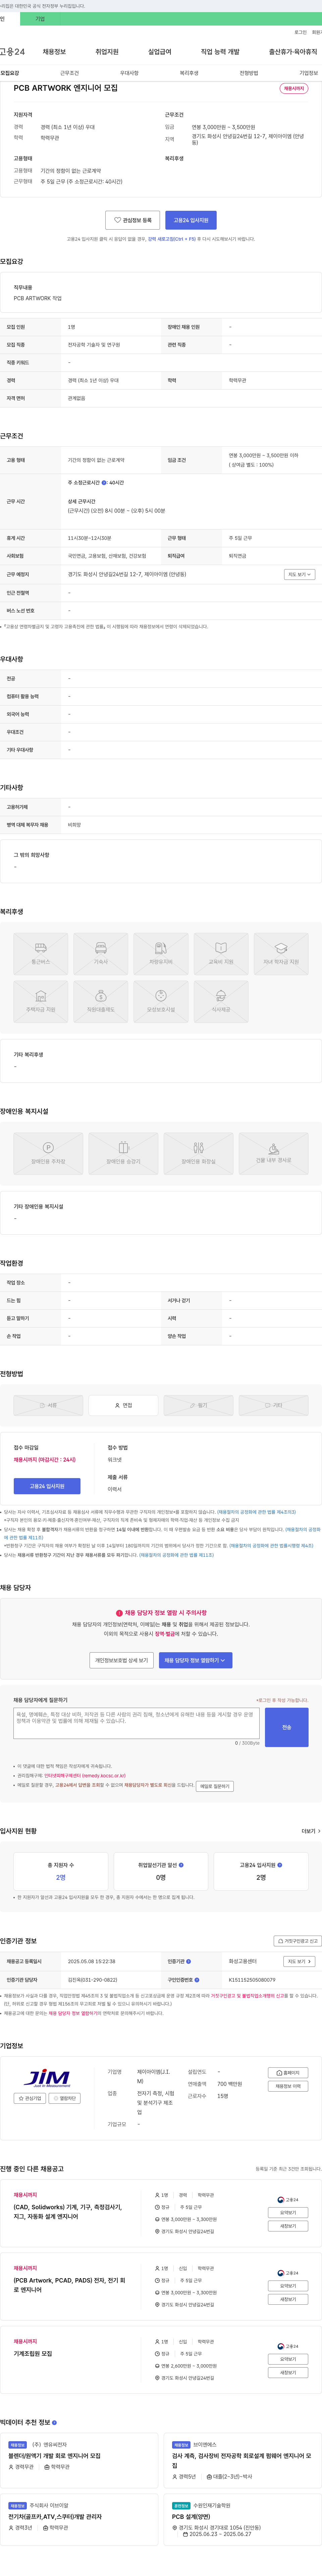Click info icon beside 고용24 입사지원 count
Image resolution: width=322 pixels, height=2576 pixels.
pos(279,1865)
